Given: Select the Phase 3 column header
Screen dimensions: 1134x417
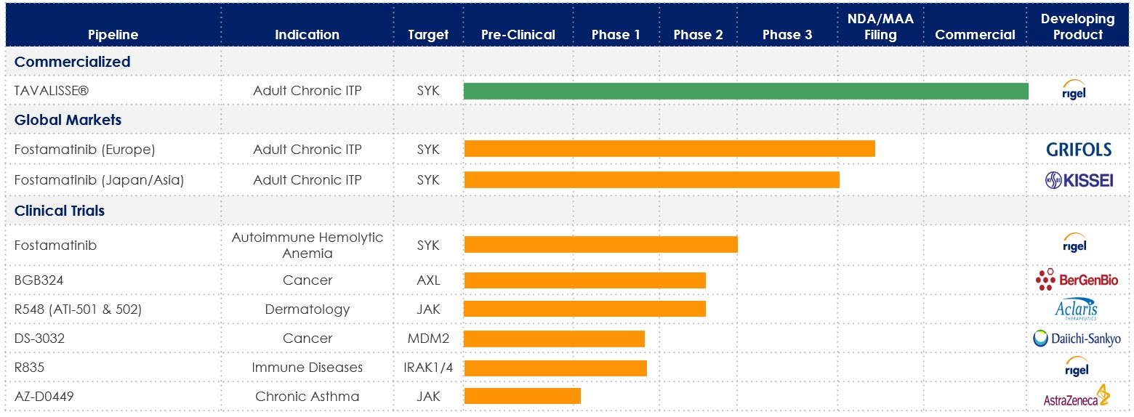Looking at the screenshot, I should click(787, 34).
